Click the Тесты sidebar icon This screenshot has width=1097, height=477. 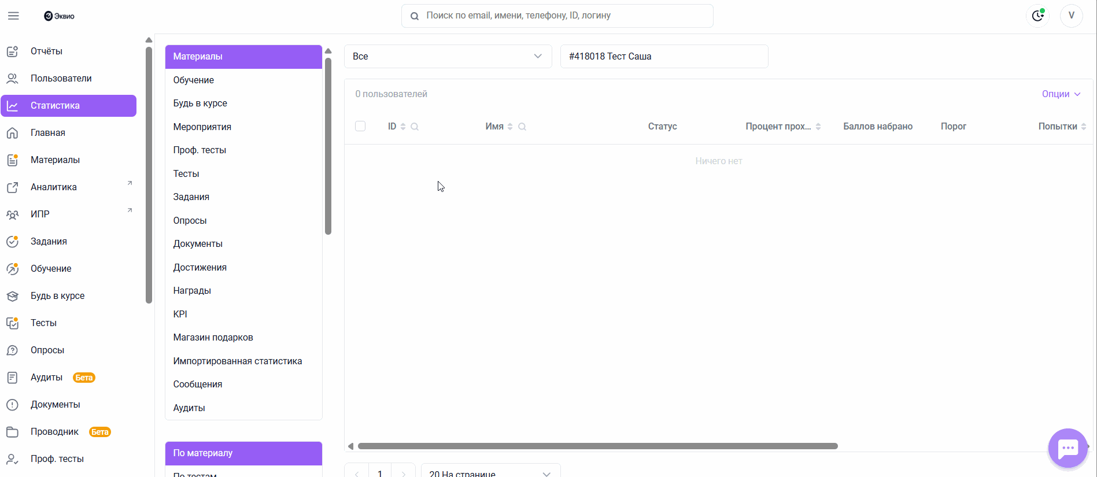tap(12, 323)
